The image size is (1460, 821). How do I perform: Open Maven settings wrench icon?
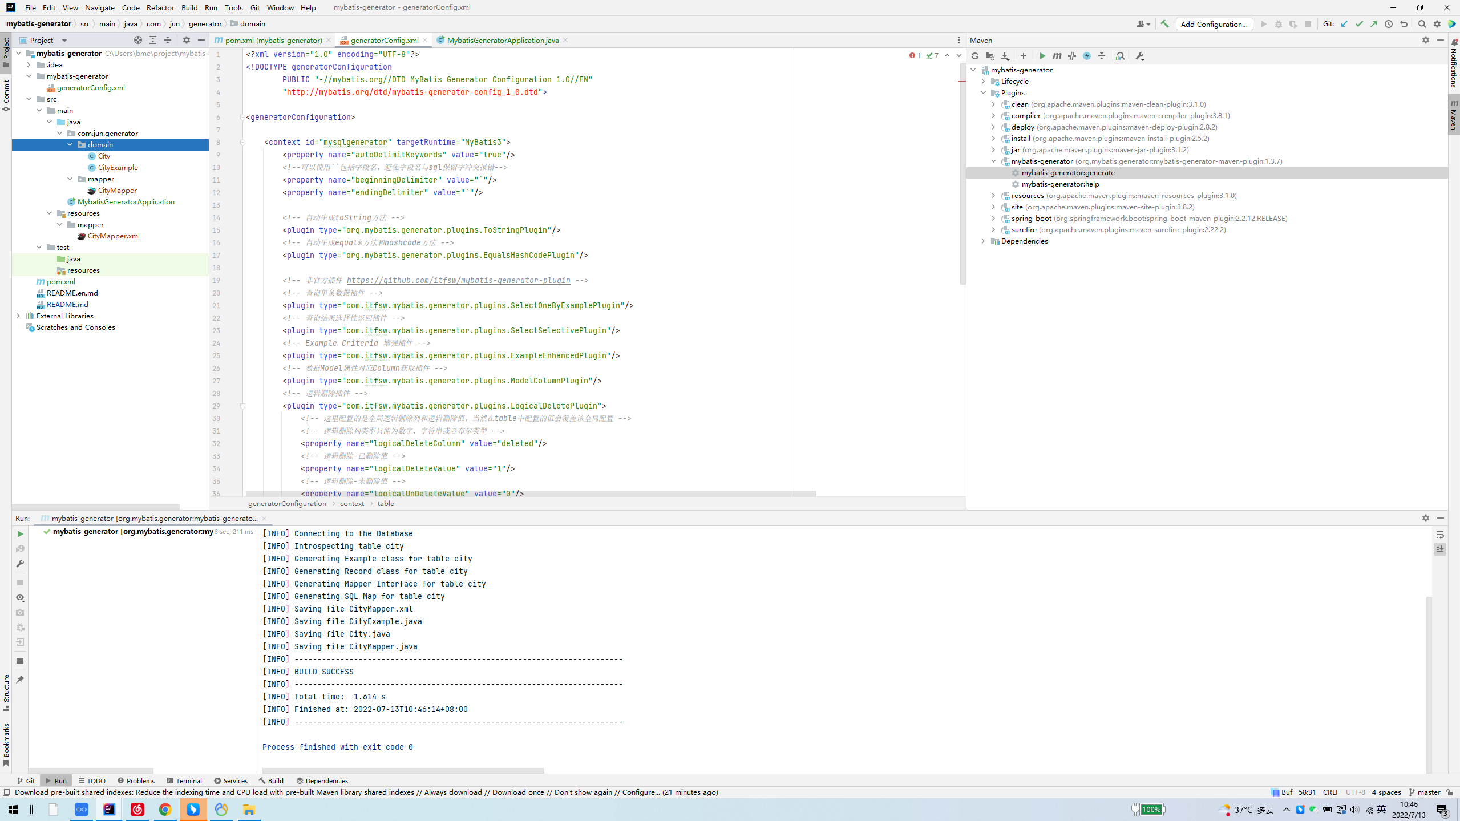tap(1140, 56)
